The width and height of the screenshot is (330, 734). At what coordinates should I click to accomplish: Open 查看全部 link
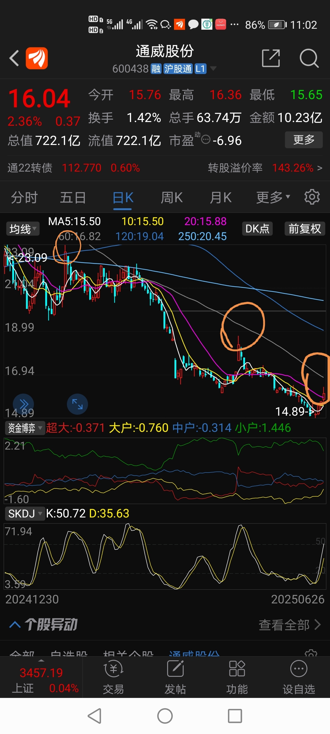click(290, 625)
